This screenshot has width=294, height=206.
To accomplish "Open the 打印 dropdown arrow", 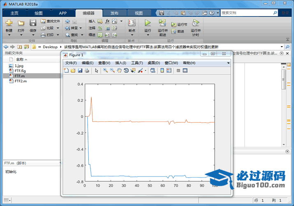I will point(58,35).
